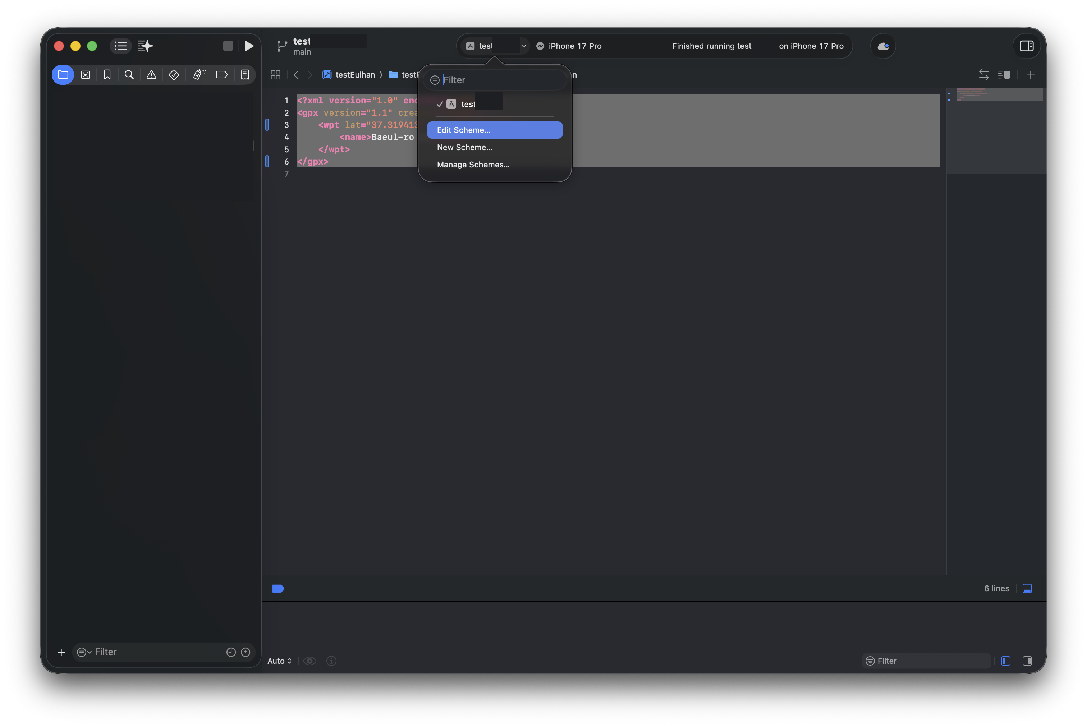Image resolution: width=1087 pixels, height=727 pixels.
Task: Open the Project navigator folder icon
Action: pyautogui.click(x=63, y=75)
